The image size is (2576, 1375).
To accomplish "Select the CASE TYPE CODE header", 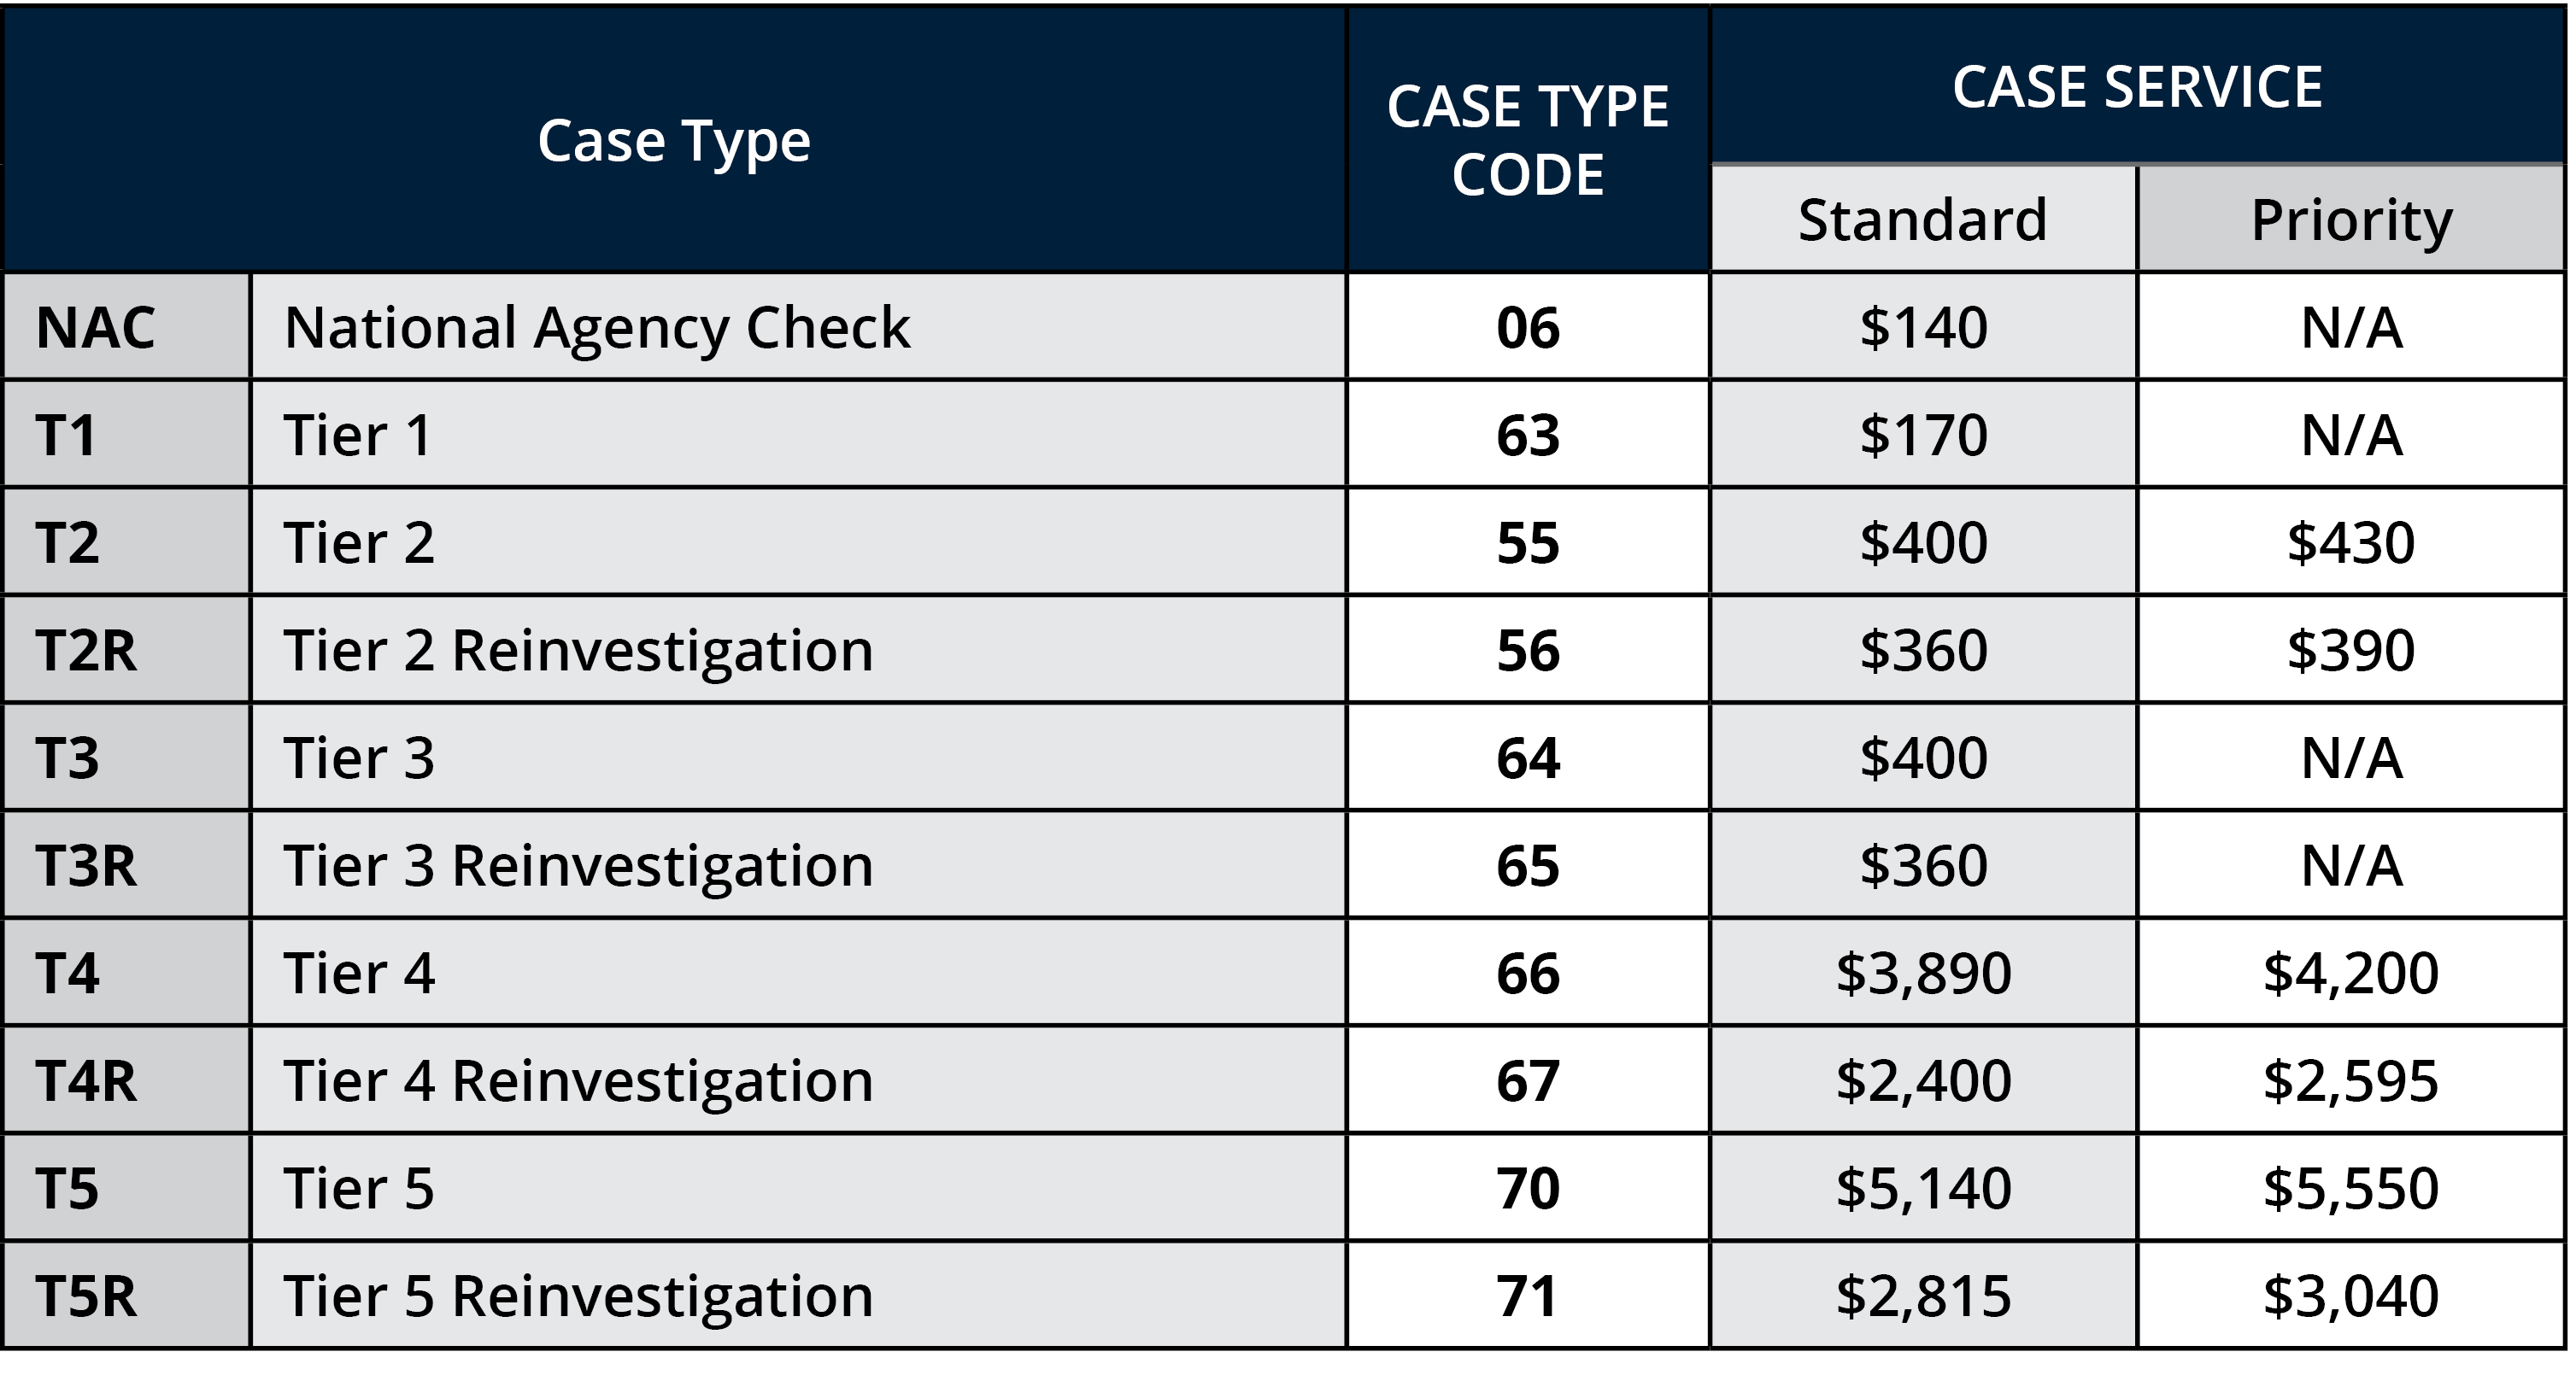I will 1527,140.
